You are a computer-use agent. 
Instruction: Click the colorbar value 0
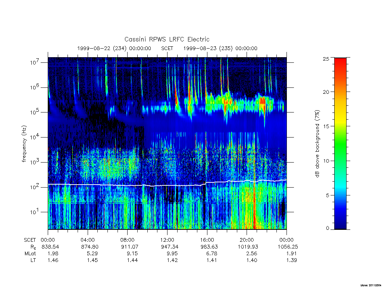(328, 228)
